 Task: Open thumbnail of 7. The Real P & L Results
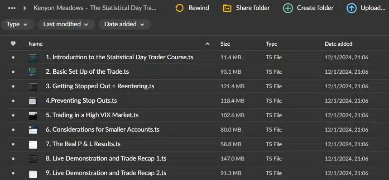pyautogui.click(x=33, y=145)
